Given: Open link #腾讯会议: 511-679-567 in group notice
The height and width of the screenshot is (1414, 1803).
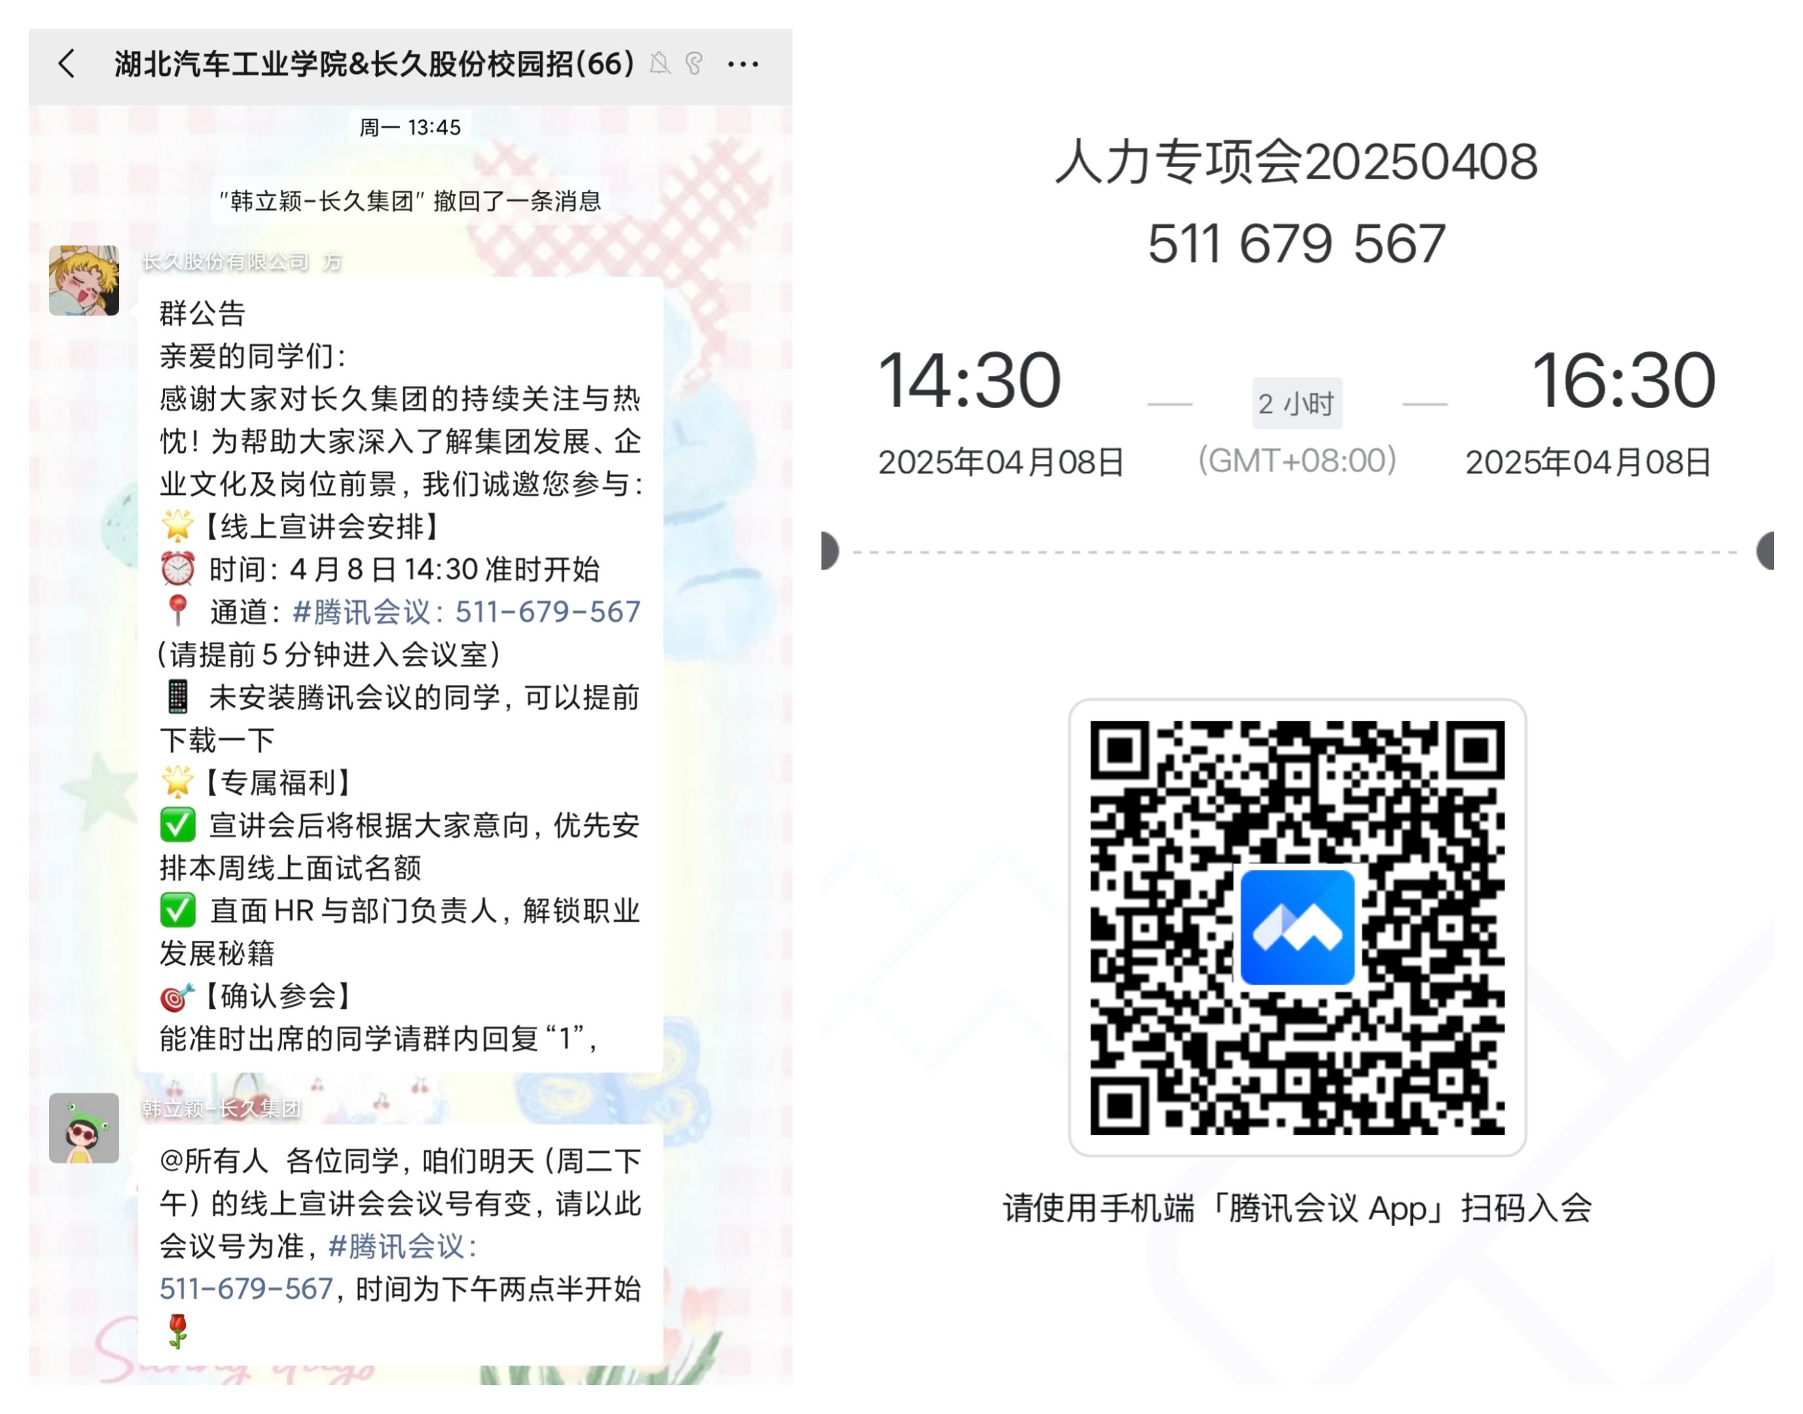Looking at the screenshot, I should (467, 612).
